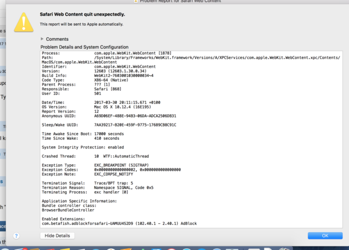
Task: Click 'Application Specific Information:' line
Action: pyautogui.click(x=79, y=201)
